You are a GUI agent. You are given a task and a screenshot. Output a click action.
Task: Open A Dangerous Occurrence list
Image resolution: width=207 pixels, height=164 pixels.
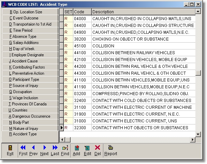30,116
